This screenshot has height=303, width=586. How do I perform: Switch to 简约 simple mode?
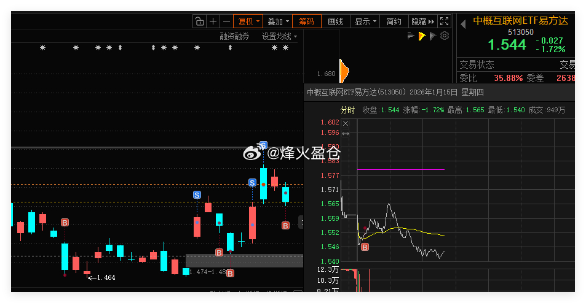(x=394, y=21)
